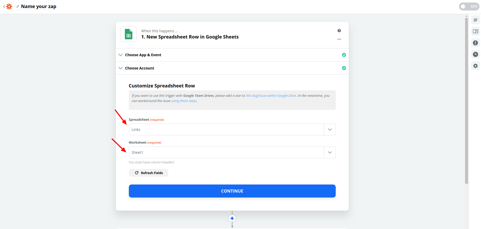The width and height of the screenshot is (481, 229).
Task: Open the Spreadsheet dropdown arrow
Action: (x=330, y=130)
